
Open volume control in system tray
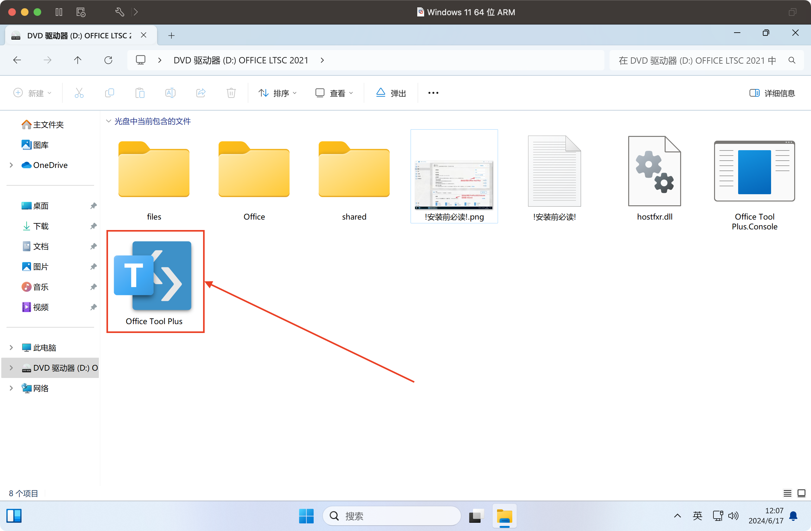733,516
